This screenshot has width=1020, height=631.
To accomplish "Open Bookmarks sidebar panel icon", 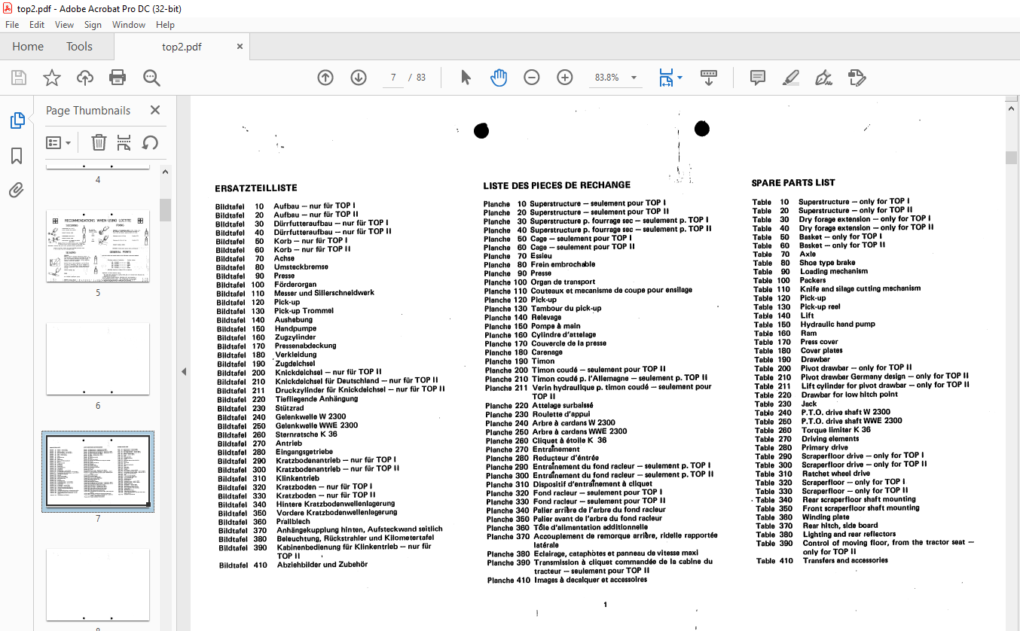I will pyautogui.click(x=17, y=156).
